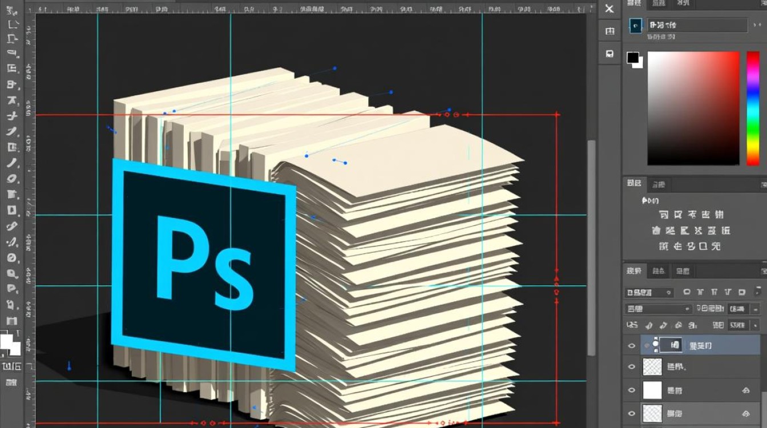
Task: Switch to the second tab of the Layers panel group
Action: coord(658,271)
